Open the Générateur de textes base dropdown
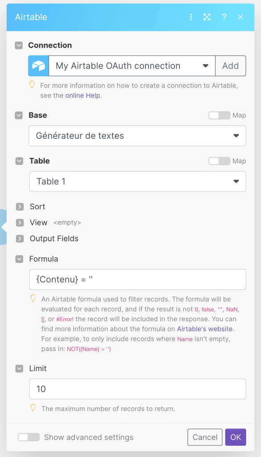Image resolution: width=261 pixels, height=457 pixels. point(137,136)
